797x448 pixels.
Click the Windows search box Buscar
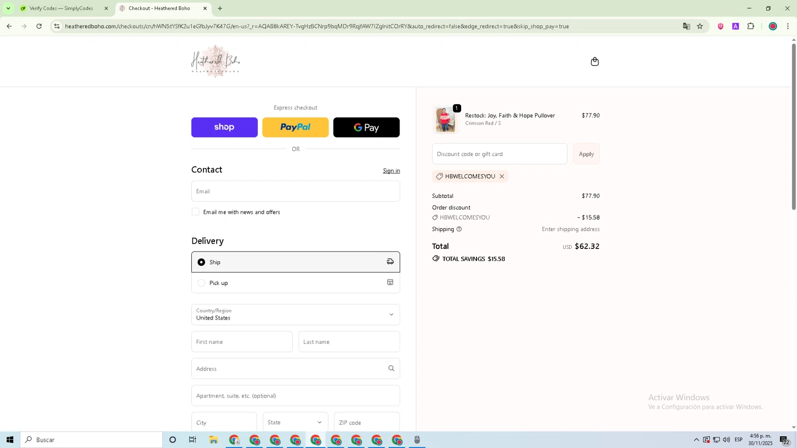(91, 440)
